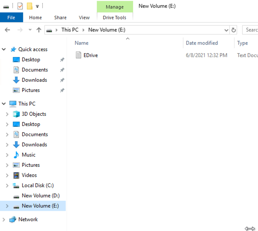This screenshot has height=231, width=258.
Task: Expand Downloads under This PC
Action: click(x=7, y=145)
